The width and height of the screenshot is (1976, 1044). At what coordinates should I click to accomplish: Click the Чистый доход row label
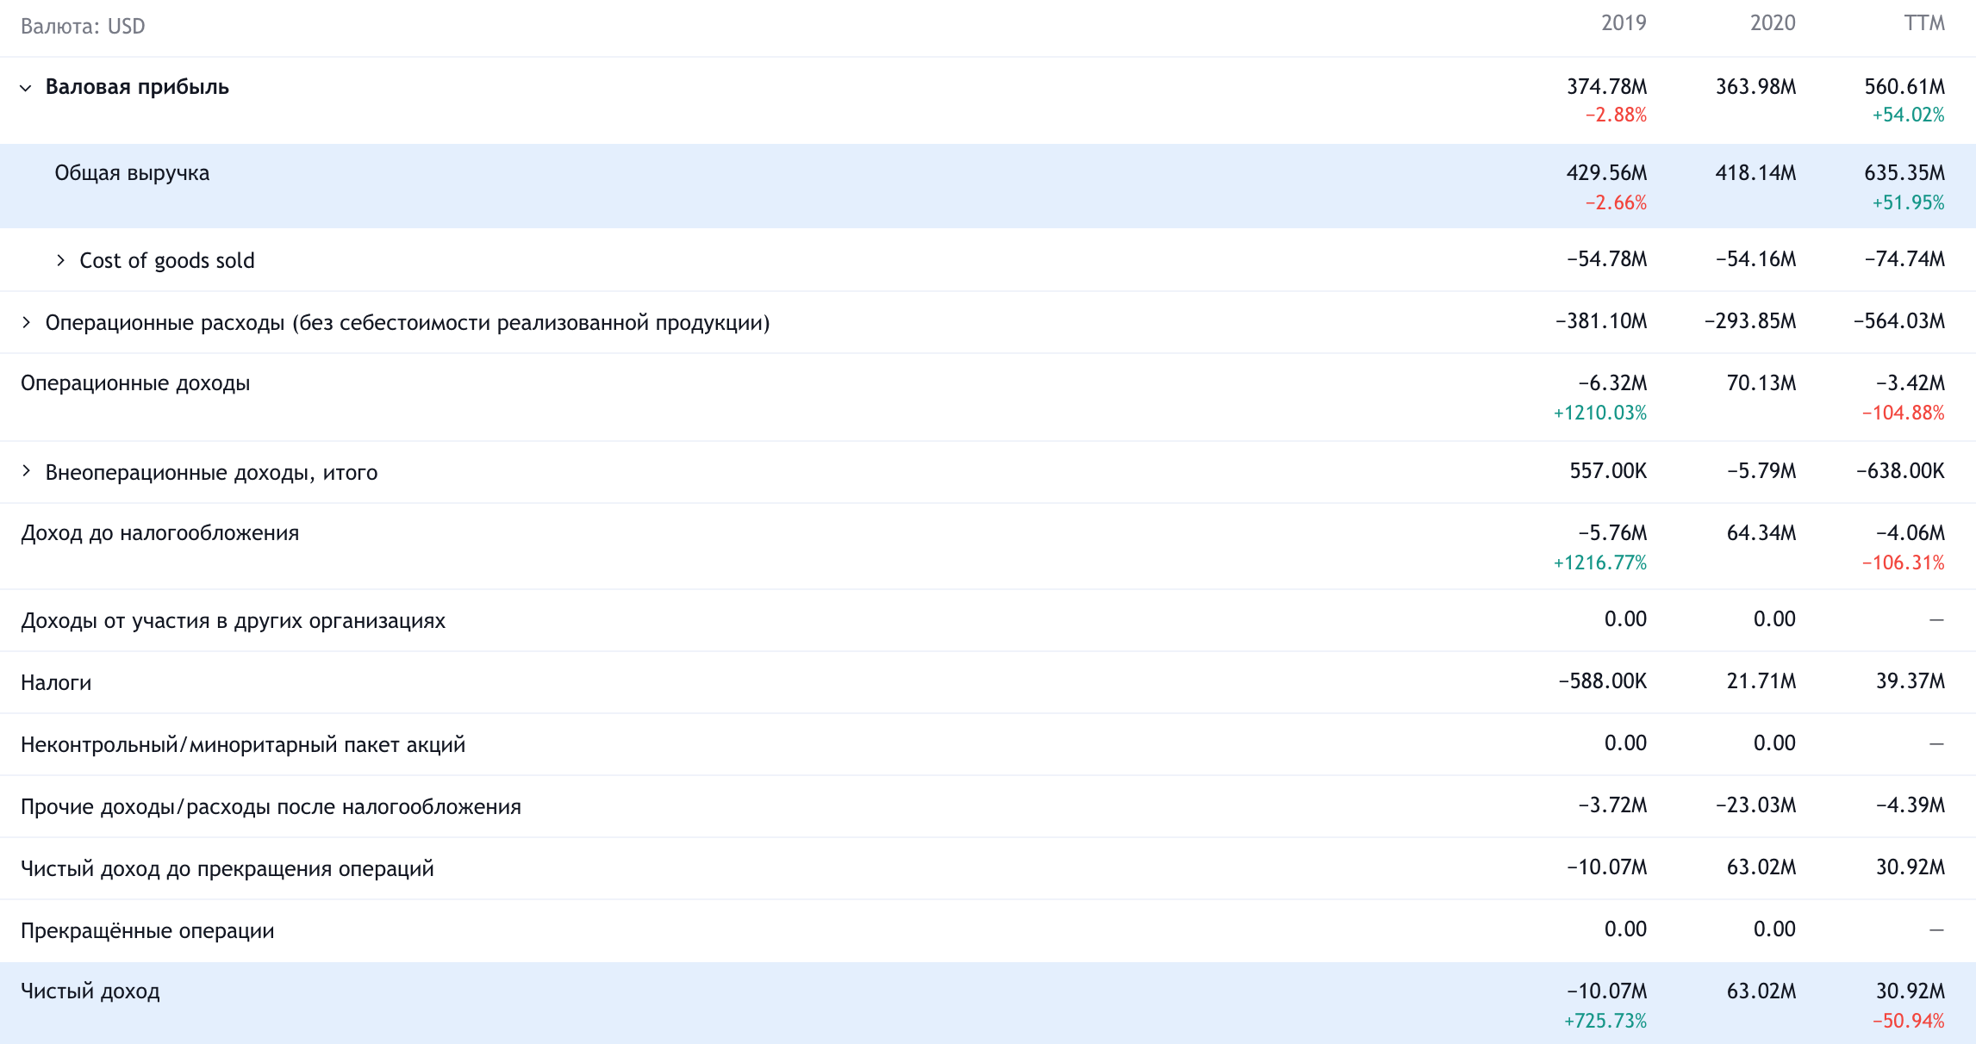pyautogui.click(x=90, y=991)
